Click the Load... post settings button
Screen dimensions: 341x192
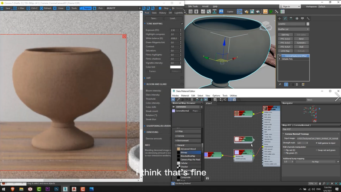173,18
